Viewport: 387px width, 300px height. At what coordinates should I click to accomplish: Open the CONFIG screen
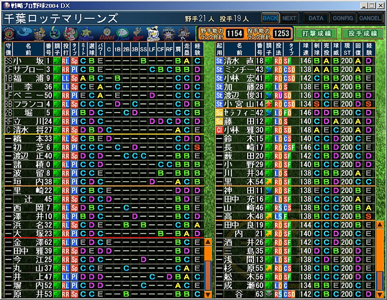343,18
